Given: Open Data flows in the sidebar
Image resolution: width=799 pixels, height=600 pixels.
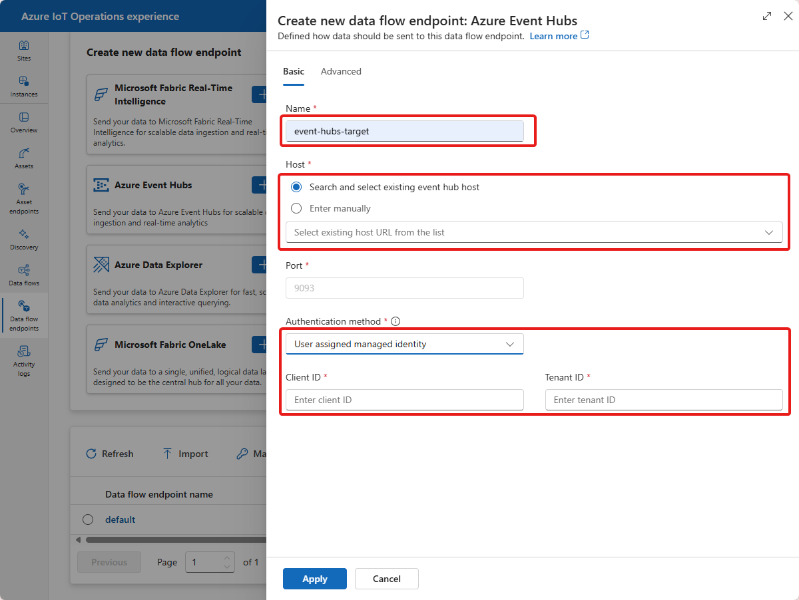Looking at the screenshot, I should (x=24, y=276).
